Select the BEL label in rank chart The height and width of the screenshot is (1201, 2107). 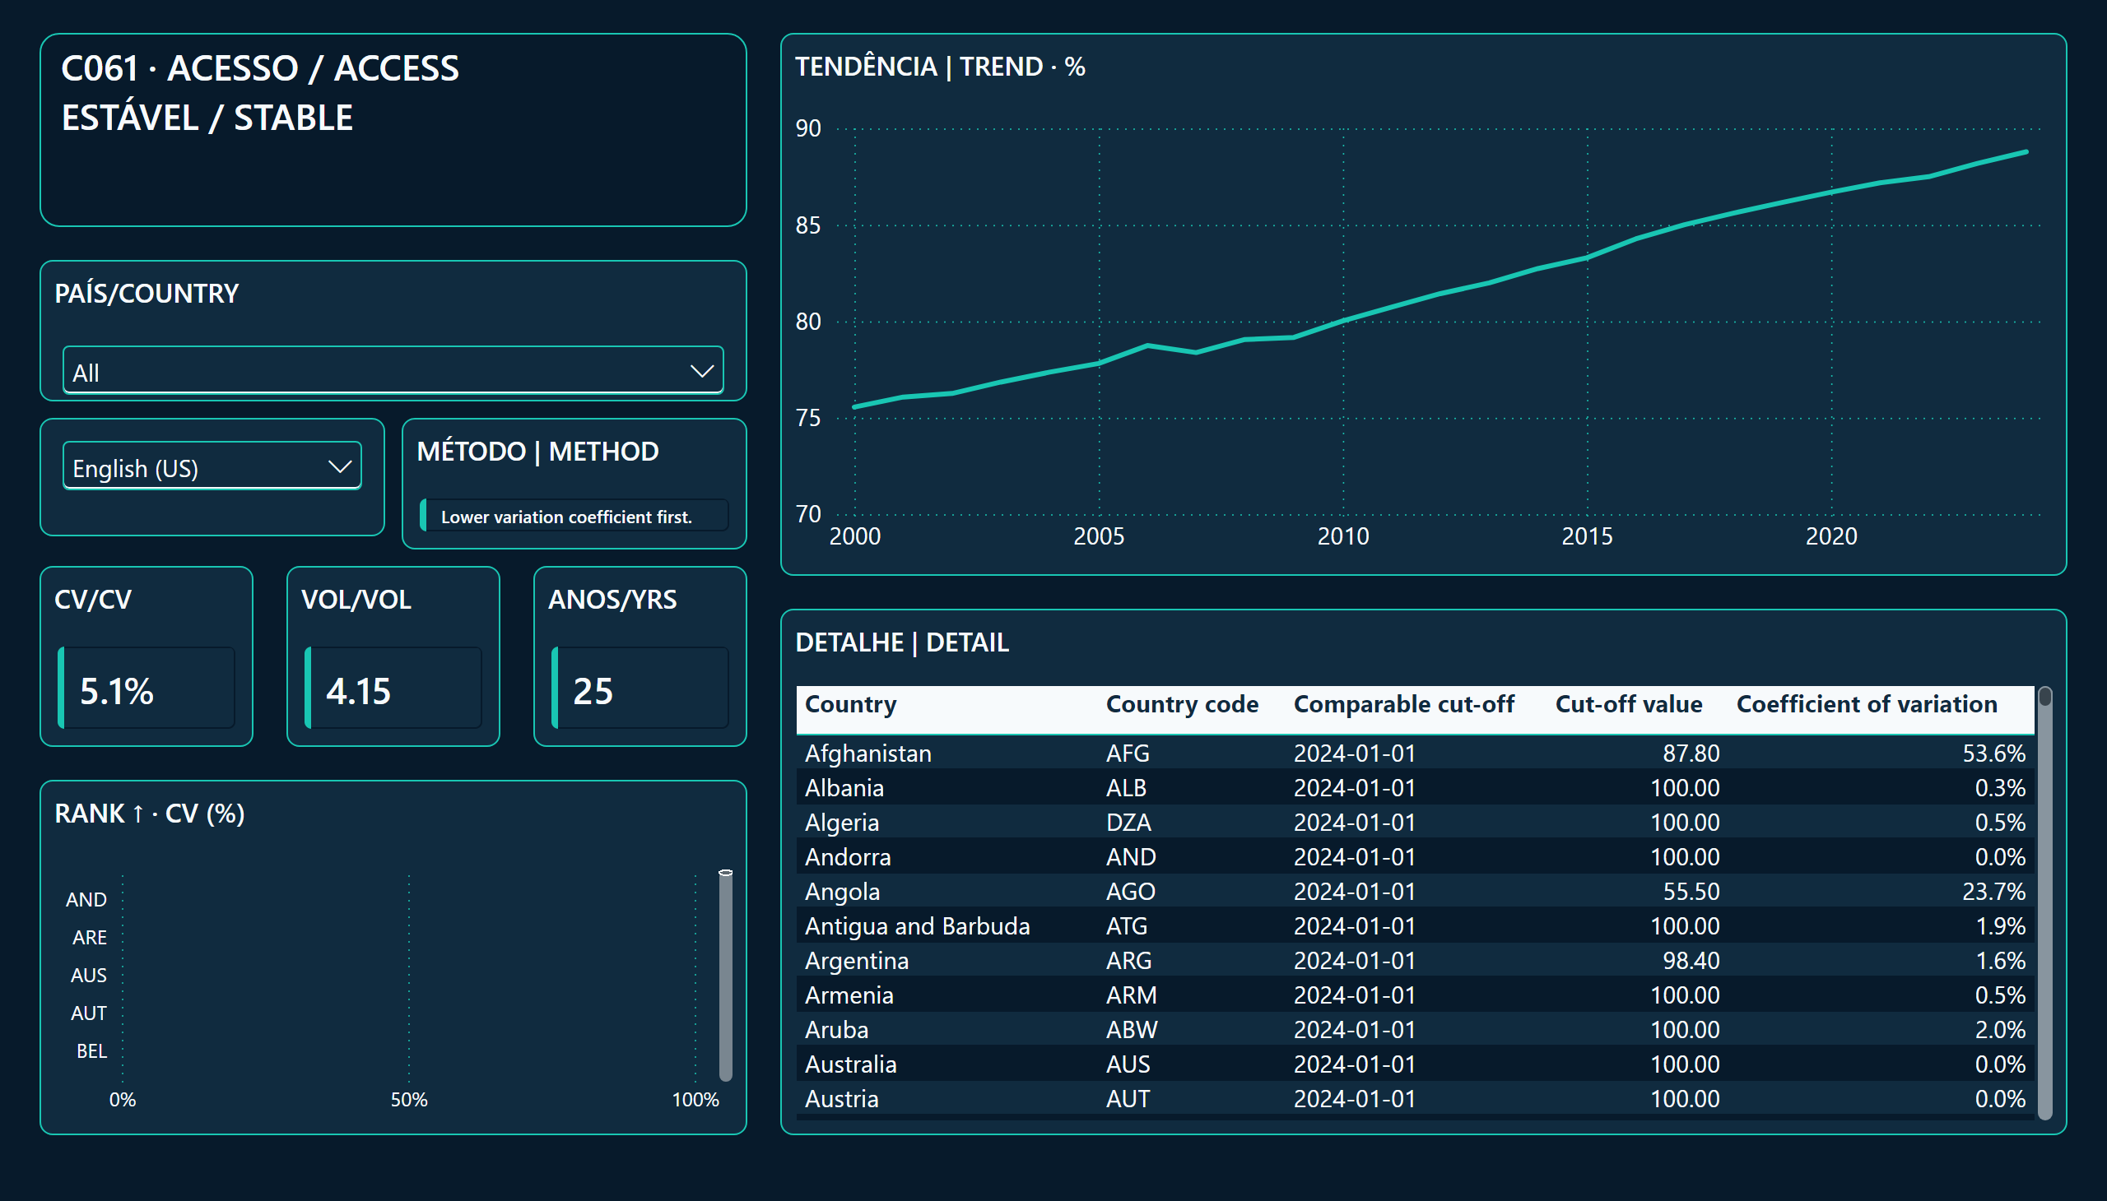(91, 1051)
